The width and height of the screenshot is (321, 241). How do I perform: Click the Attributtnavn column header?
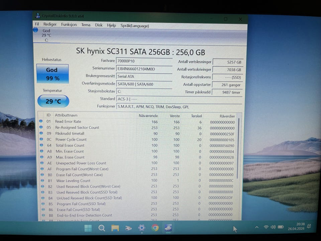point(66,115)
